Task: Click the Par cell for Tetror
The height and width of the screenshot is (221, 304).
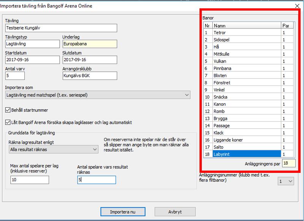Action: [x=287, y=33]
